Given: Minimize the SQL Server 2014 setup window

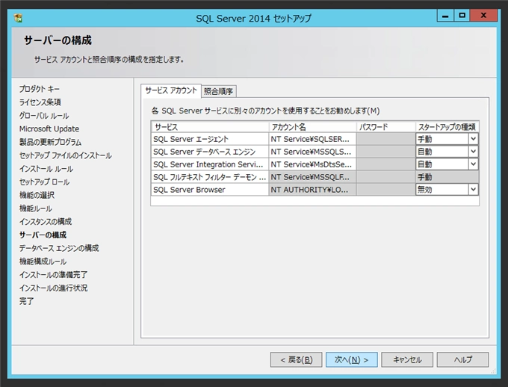Looking at the screenshot, I should click(445, 16).
